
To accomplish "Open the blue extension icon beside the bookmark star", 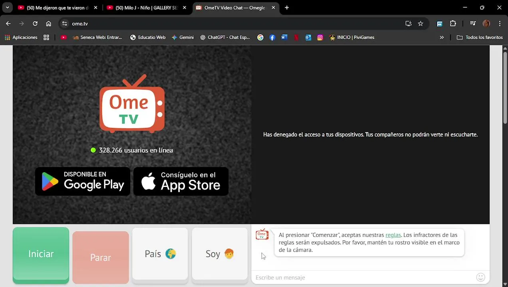I will tap(440, 24).
